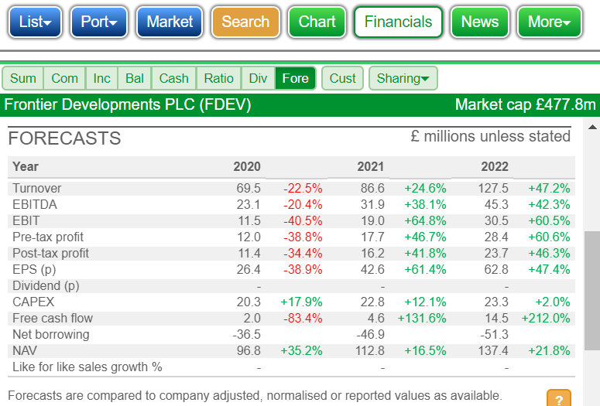Click the orange Search button

click(x=245, y=22)
